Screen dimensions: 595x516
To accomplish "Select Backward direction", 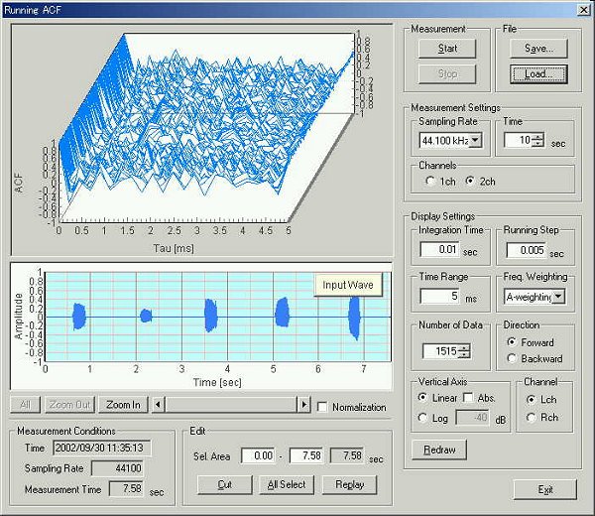I will [512, 358].
